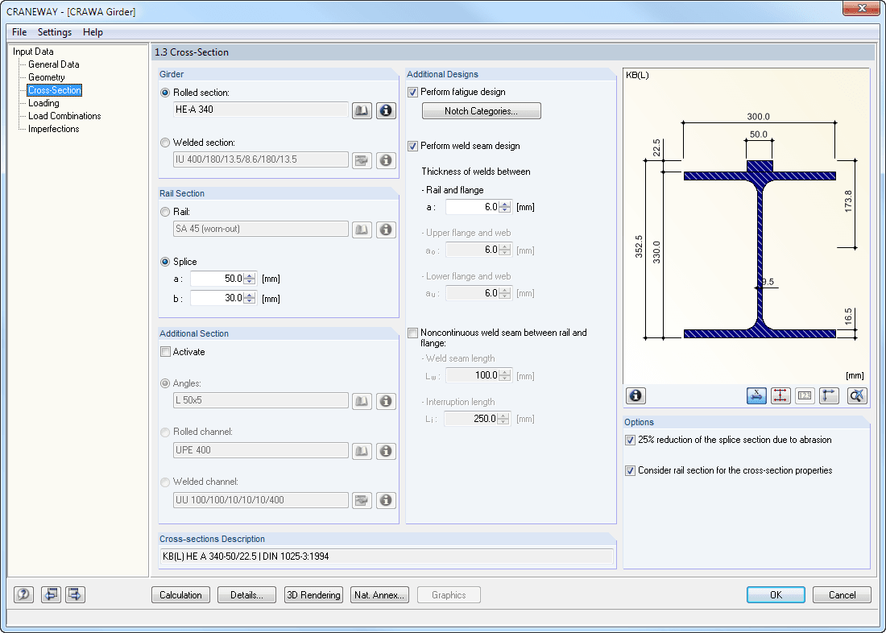Go to previous input window arrow icon

[51, 594]
